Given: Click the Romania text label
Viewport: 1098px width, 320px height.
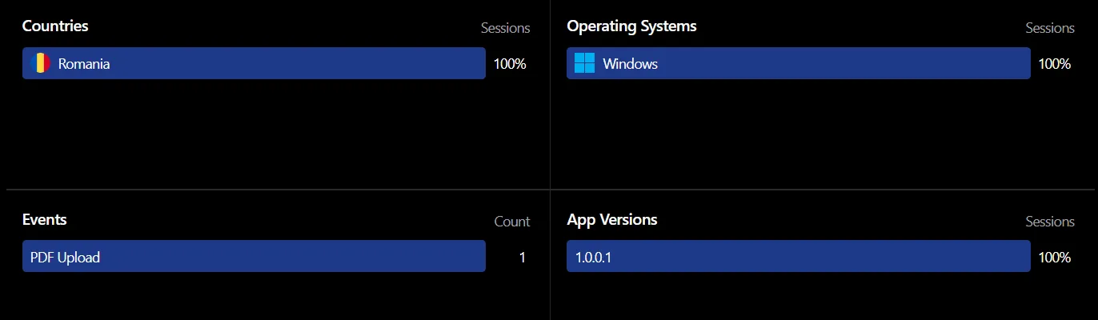Looking at the screenshot, I should pyautogui.click(x=84, y=64).
